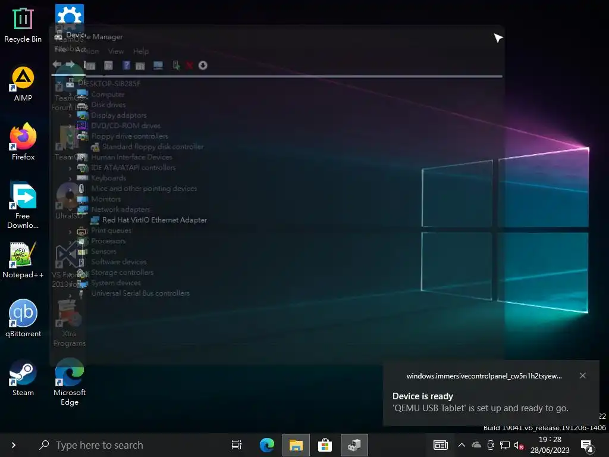Open Notepad++ desktop shortcut
This screenshot has height=457, width=609.
[23, 261]
